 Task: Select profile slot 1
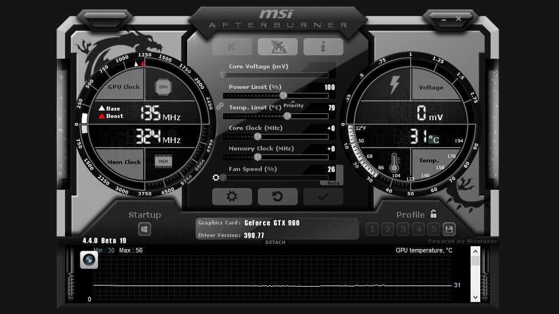[x=372, y=230]
